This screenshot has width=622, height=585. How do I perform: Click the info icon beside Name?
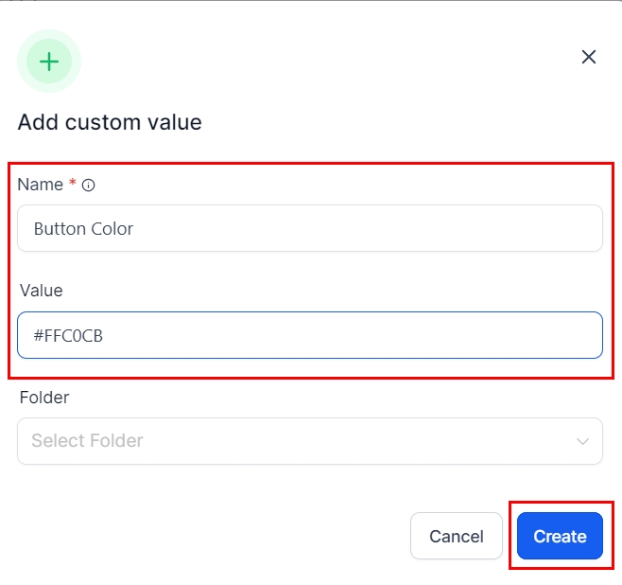coord(89,186)
